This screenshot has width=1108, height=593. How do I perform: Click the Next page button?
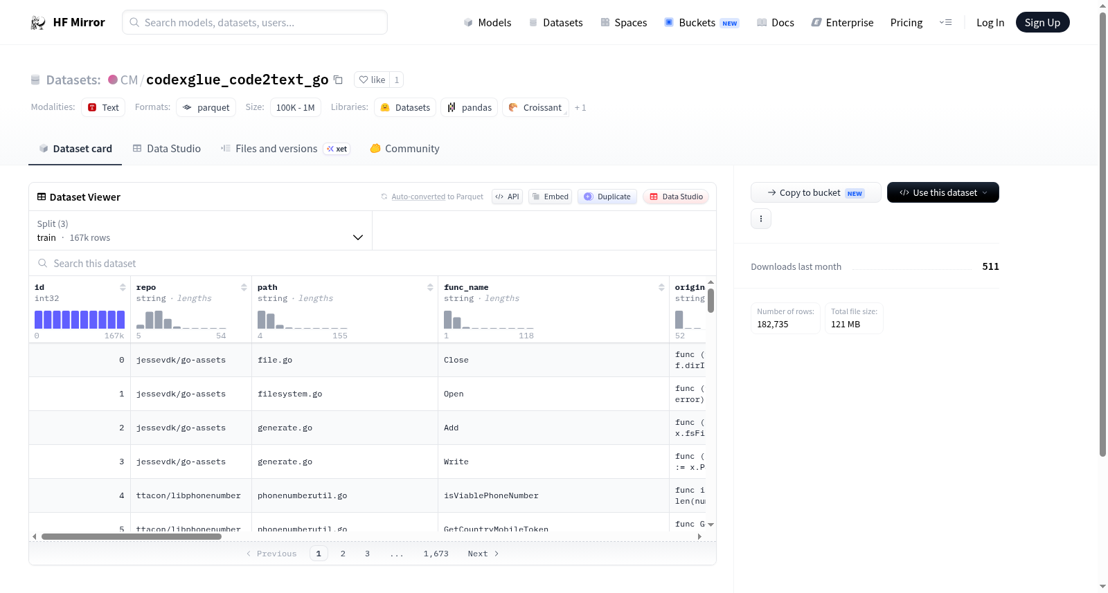[483, 554]
